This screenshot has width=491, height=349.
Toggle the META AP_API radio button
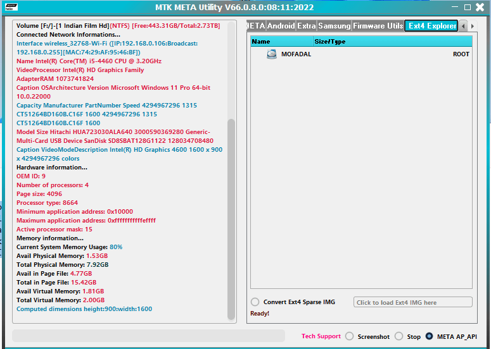click(429, 336)
